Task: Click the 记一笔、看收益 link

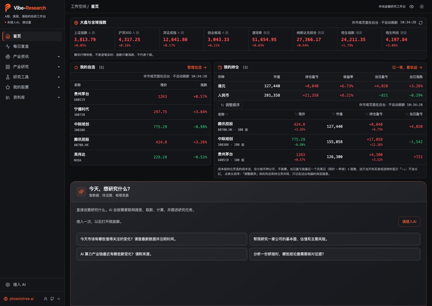Action: [407, 67]
